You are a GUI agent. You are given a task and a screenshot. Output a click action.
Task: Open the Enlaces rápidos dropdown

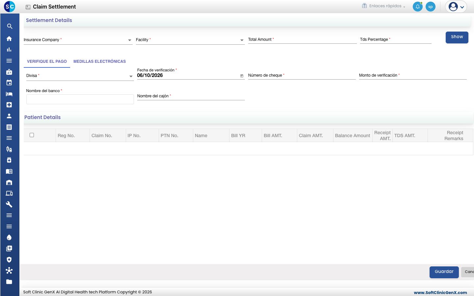pyautogui.click(x=384, y=6)
